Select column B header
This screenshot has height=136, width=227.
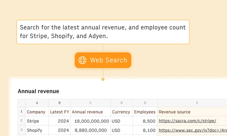coord(59,103)
